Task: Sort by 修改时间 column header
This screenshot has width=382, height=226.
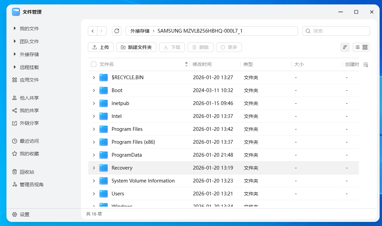Action: pos(202,64)
